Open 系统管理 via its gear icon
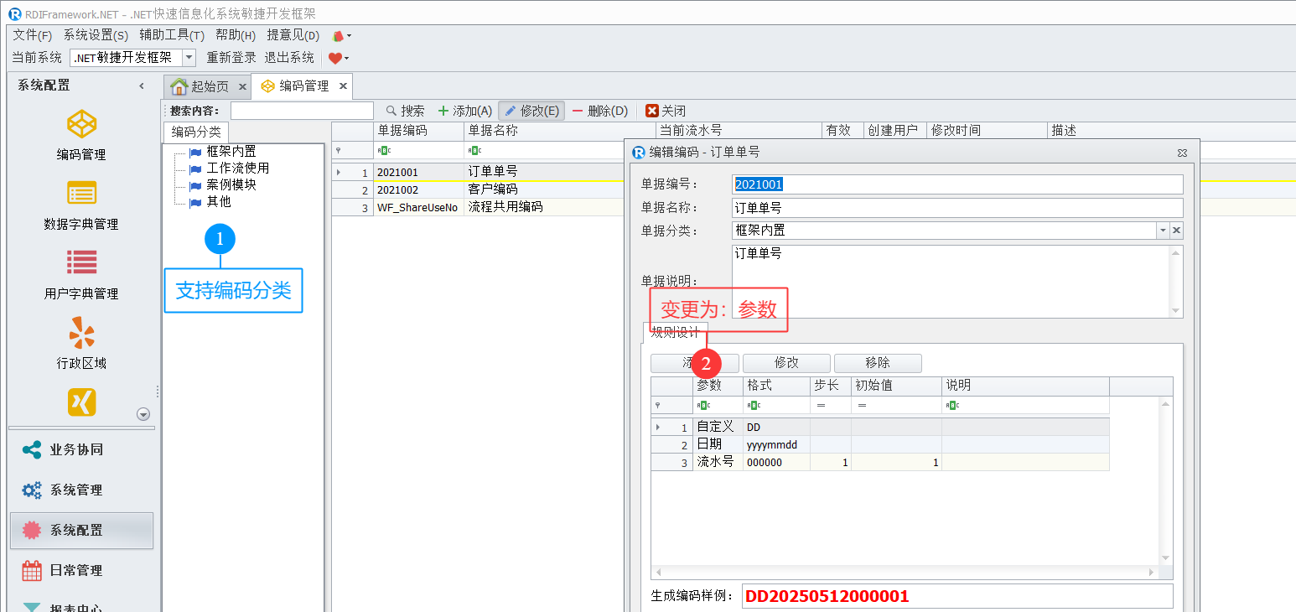Screen dimensions: 1296x612 (31, 490)
